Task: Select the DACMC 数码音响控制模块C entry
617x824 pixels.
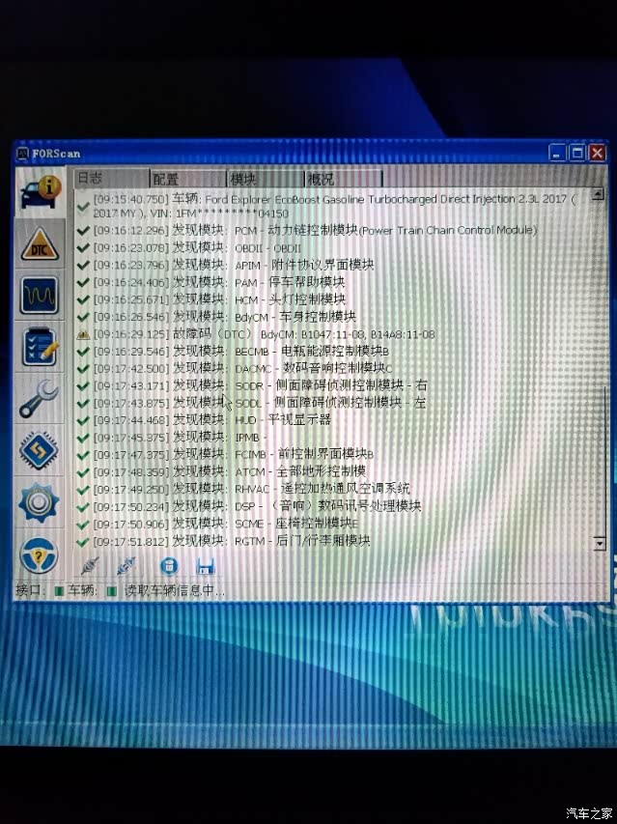Action: click(242, 368)
